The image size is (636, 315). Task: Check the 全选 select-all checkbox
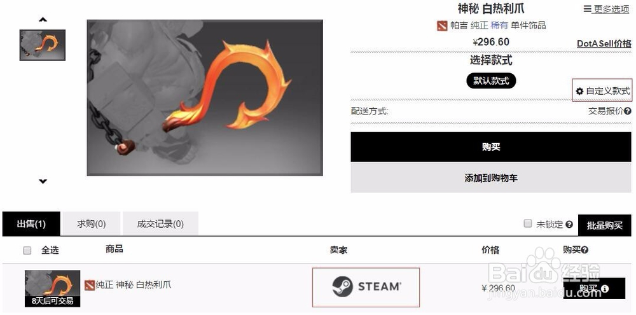coord(27,251)
